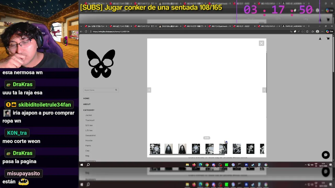Open the browser settings ellipsis menu
335x188 pixels.
[322, 32]
